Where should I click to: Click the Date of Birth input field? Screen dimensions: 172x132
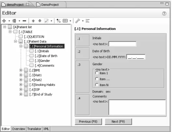(136, 57)
